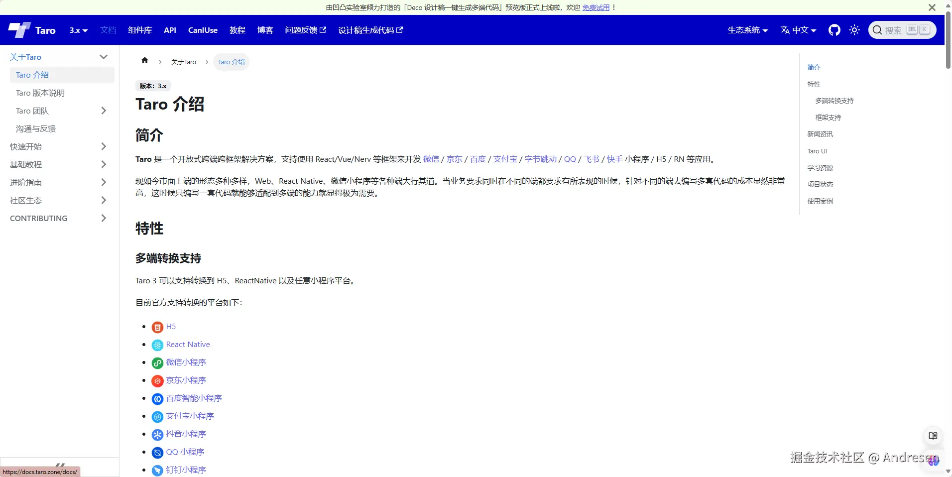
Task: Jump to 项目状态 in table of contents
Action: (x=820, y=184)
